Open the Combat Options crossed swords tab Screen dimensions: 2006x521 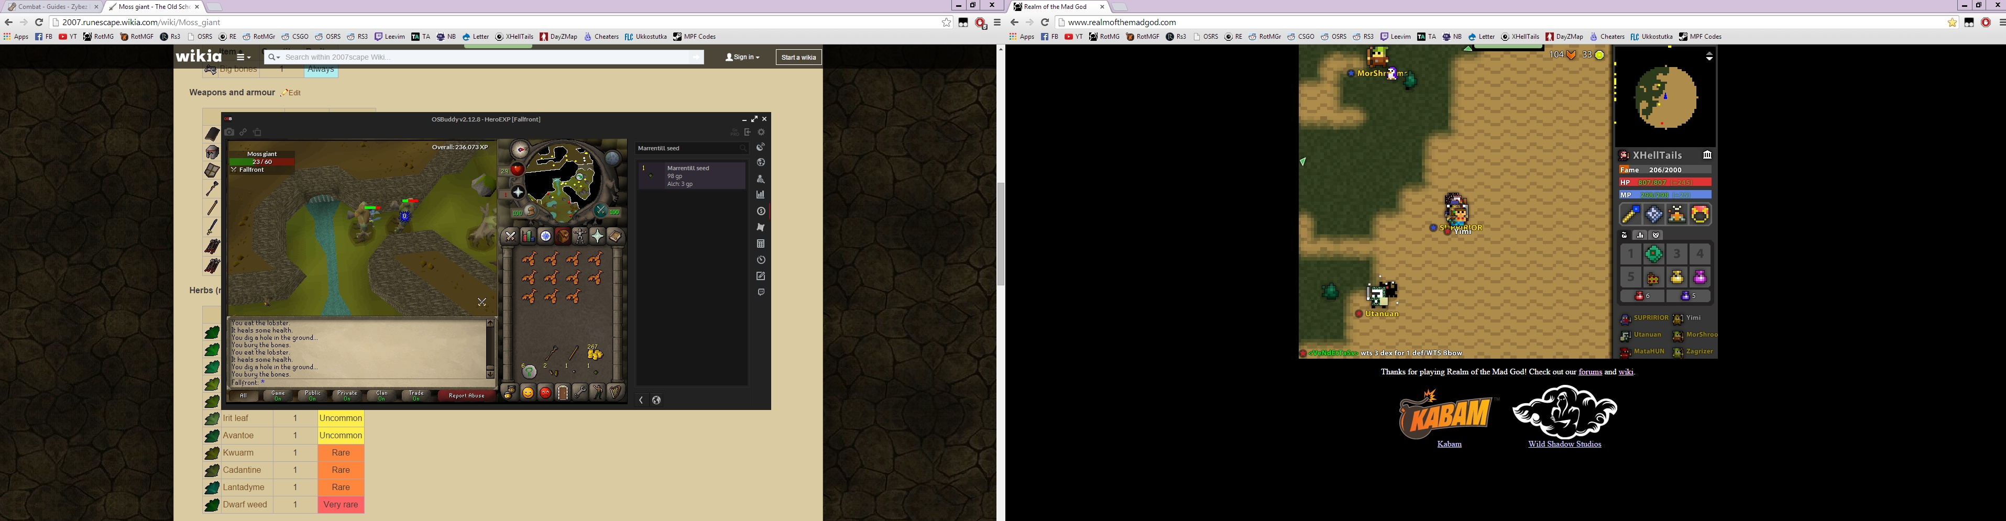point(510,236)
